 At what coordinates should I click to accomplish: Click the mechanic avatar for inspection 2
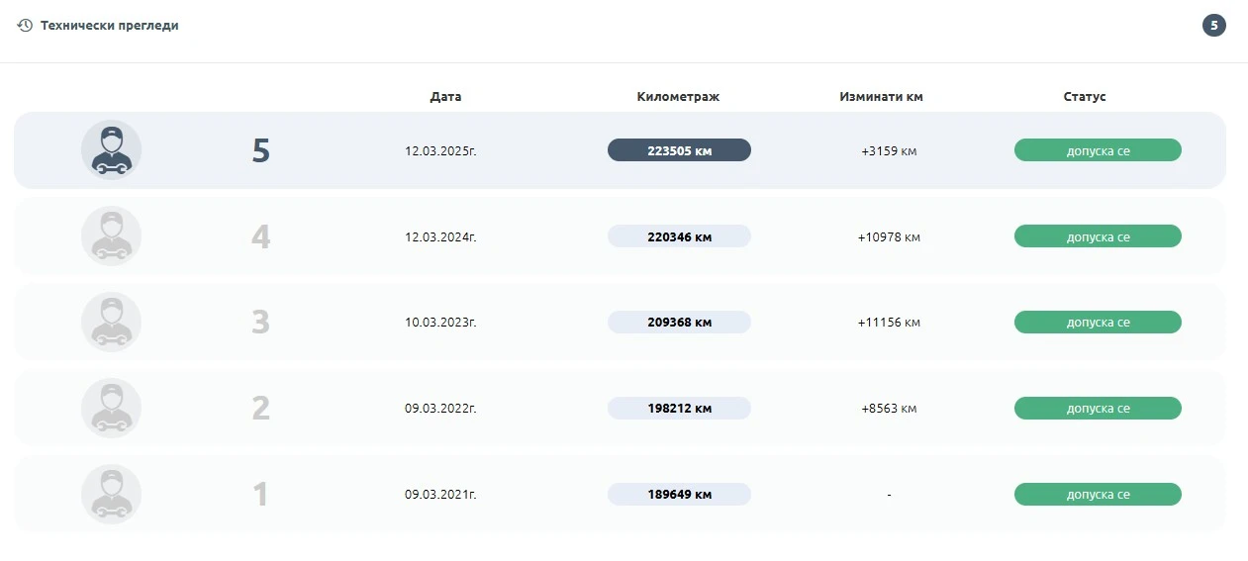[x=111, y=409]
